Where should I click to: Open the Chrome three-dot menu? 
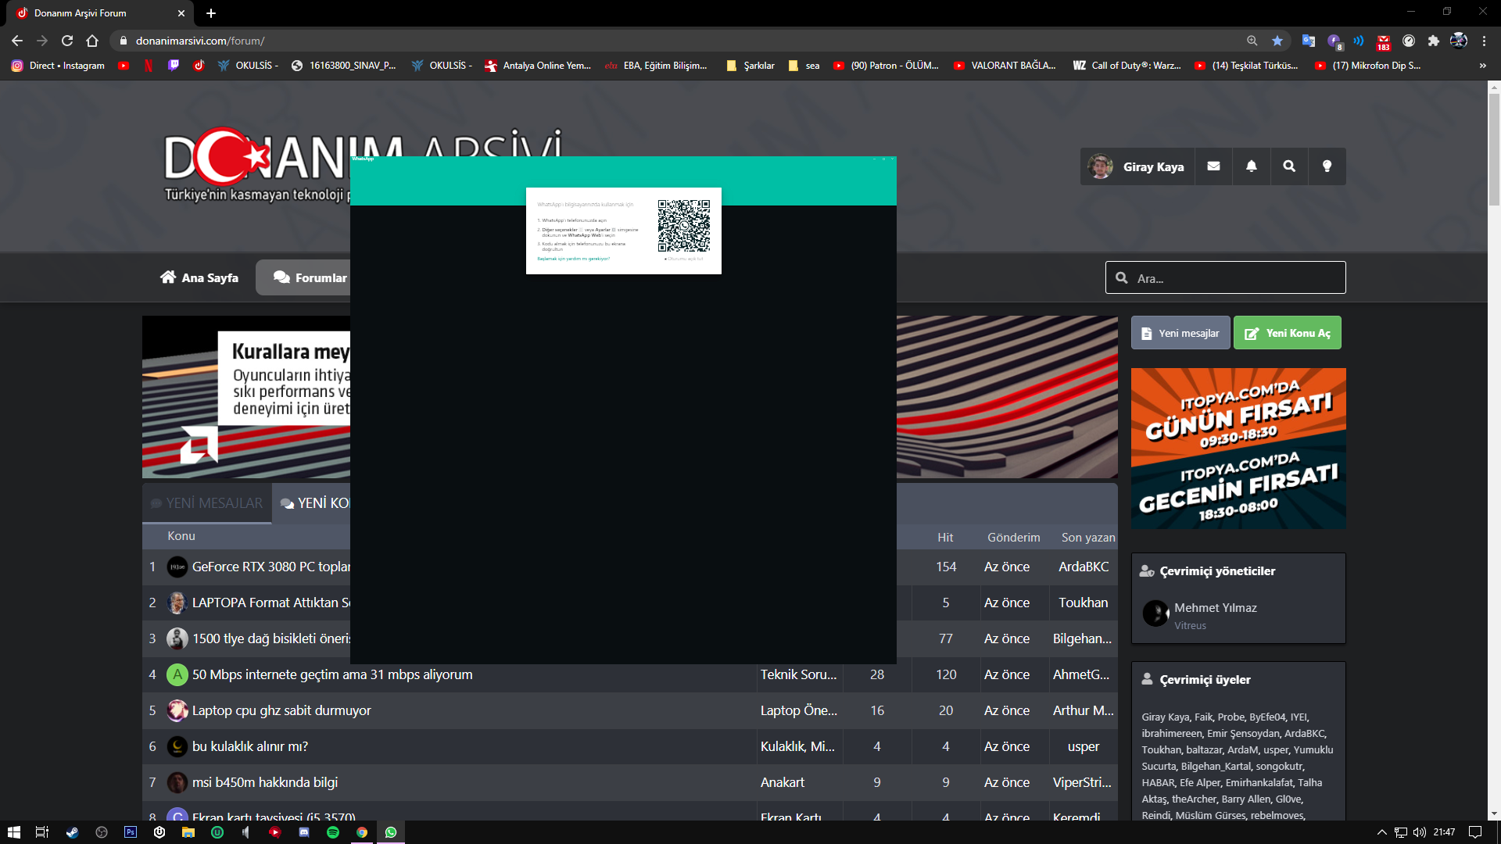pos(1484,41)
